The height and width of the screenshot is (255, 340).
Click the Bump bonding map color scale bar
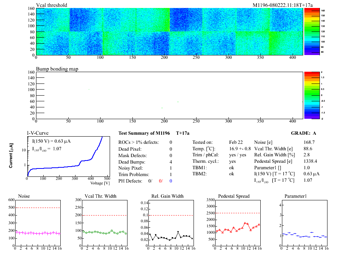tap(312, 95)
